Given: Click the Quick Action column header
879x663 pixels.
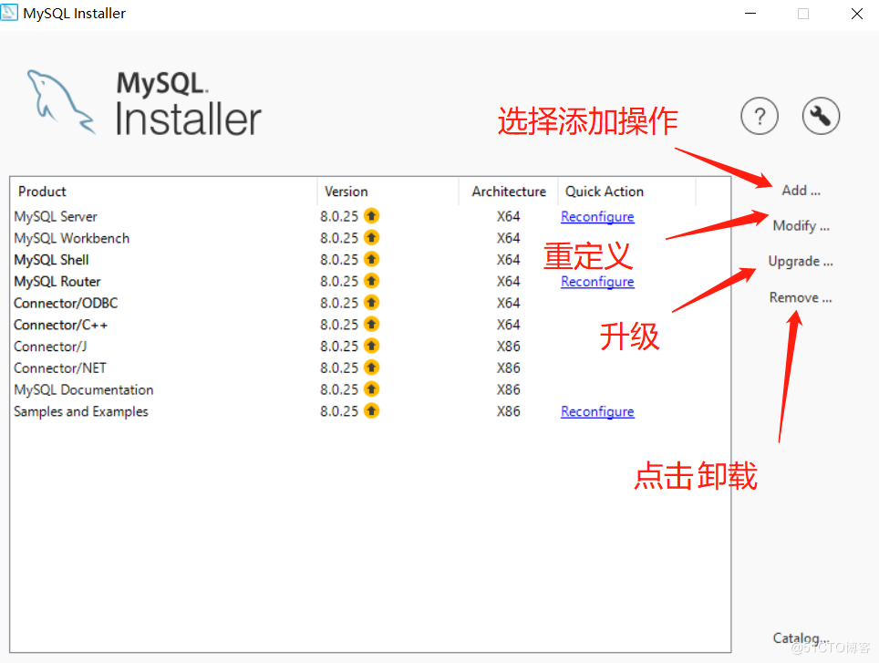Looking at the screenshot, I should tap(626, 192).
